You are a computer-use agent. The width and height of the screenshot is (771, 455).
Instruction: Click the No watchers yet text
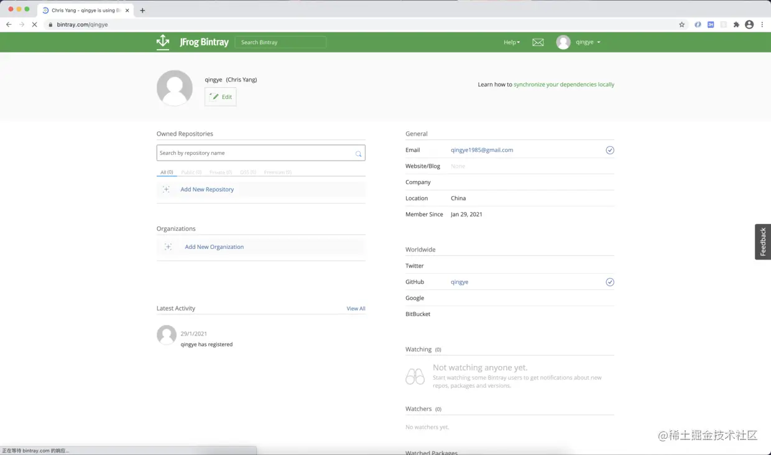427,427
